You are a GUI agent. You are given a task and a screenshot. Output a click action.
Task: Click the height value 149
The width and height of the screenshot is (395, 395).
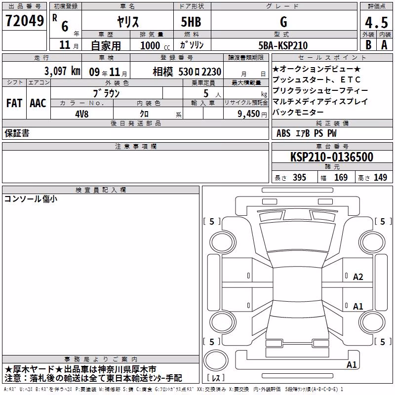[x=380, y=177]
